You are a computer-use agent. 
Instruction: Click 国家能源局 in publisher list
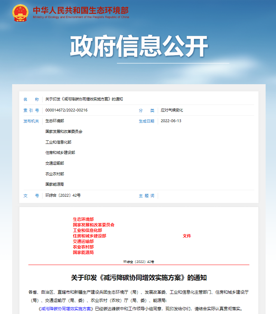point(55,184)
